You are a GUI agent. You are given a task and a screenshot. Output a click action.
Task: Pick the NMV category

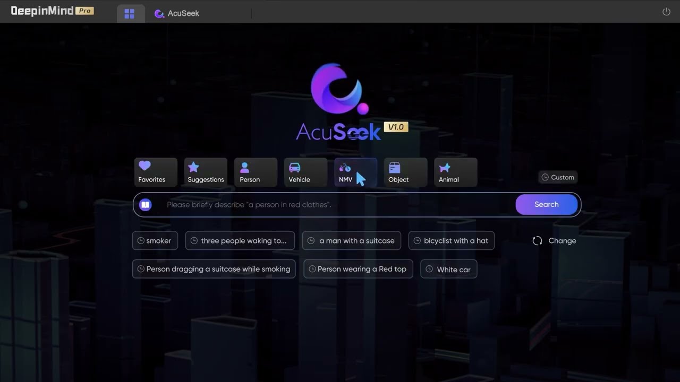coord(355,172)
